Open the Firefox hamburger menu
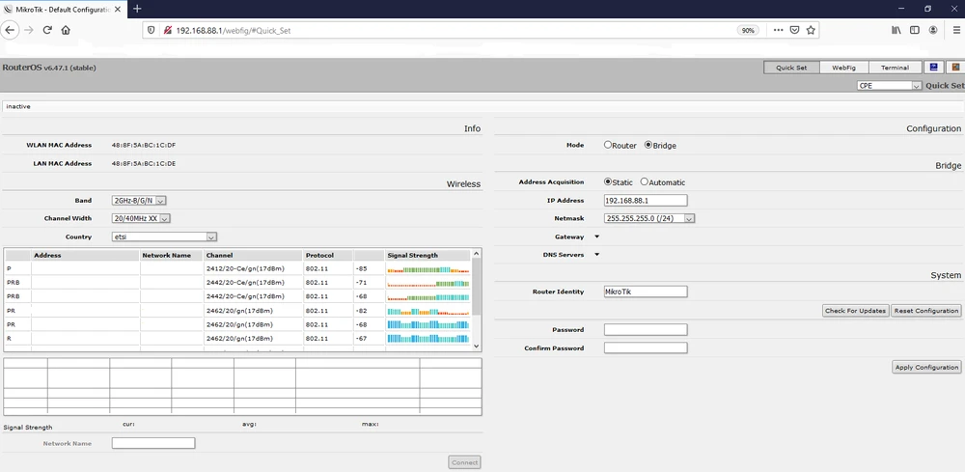965x472 pixels. (955, 30)
